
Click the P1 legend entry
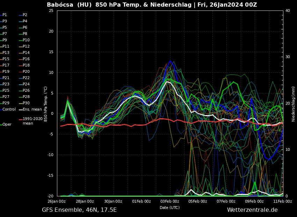pos(5,15)
